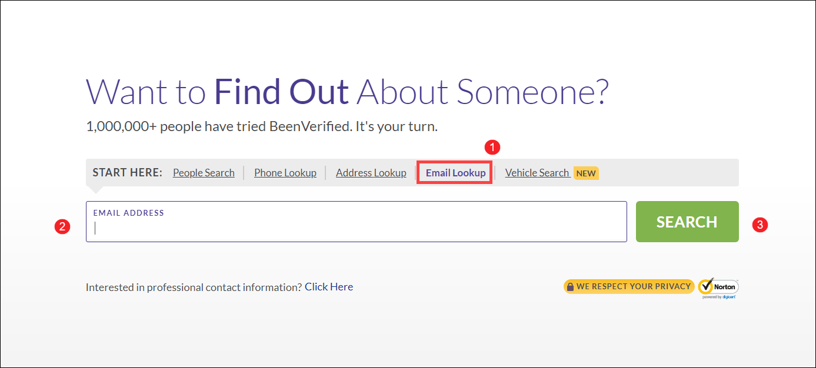Click the padlock icon in privacy badge
The width and height of the screenshot is (816, 368).
[570, 287]
